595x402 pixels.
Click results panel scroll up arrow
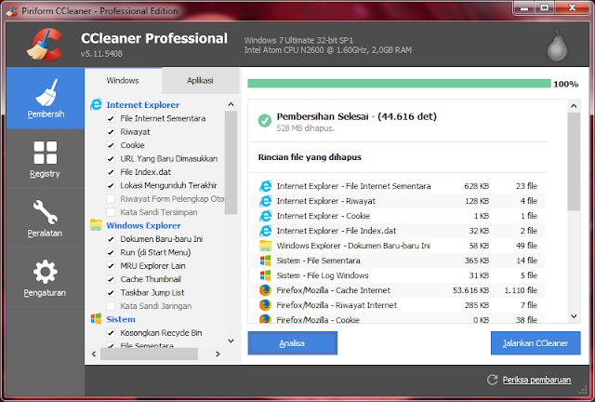pos(574,106)
